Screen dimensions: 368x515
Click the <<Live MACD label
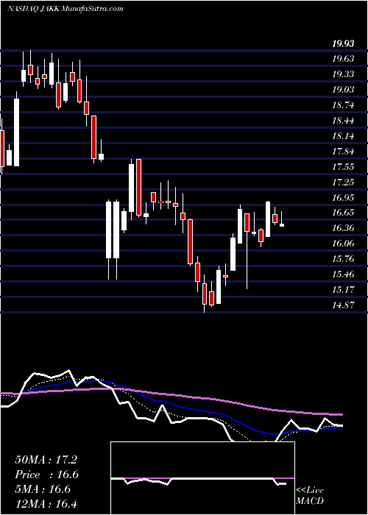pos(310,496)
